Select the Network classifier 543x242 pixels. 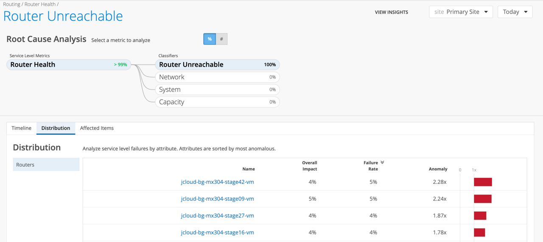pos(217,77)
